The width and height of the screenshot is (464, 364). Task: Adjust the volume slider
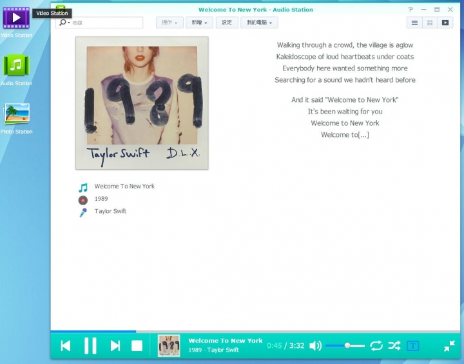[x=345, y=346]
